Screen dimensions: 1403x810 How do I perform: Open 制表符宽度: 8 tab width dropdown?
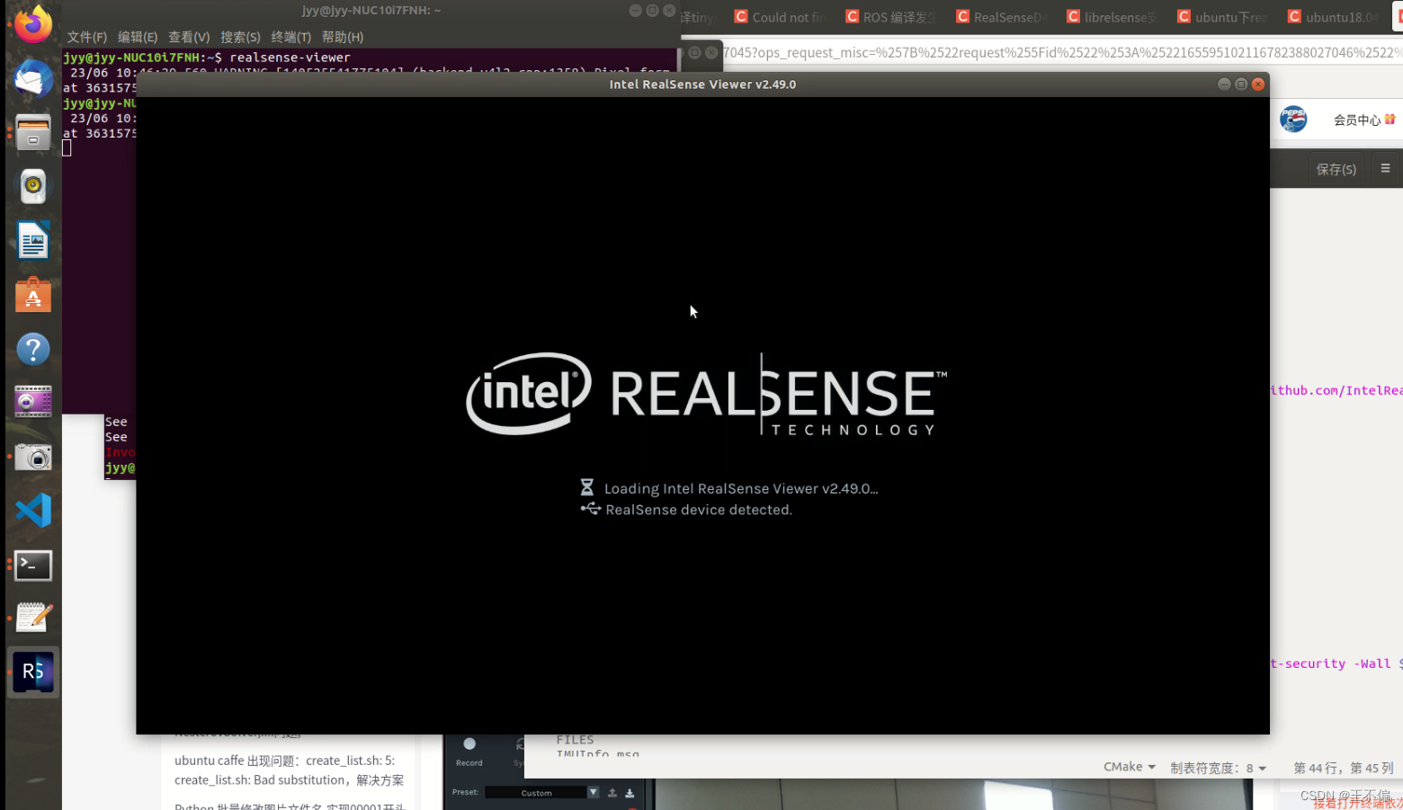click(x=1218, y=768)
